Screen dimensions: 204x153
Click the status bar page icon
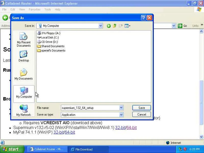click(x=3, y=143)
